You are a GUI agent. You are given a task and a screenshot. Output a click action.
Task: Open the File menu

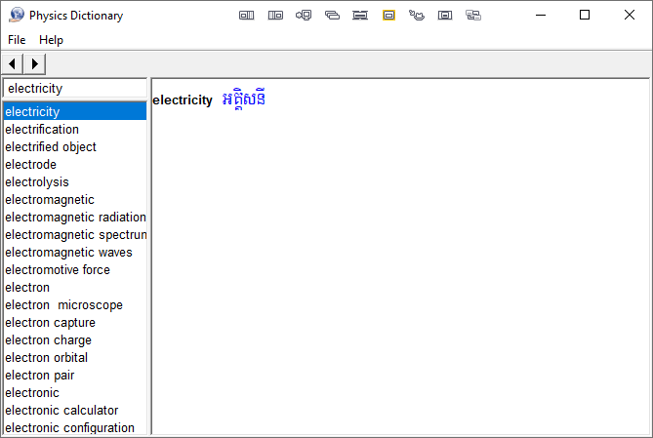pos(17,40)
